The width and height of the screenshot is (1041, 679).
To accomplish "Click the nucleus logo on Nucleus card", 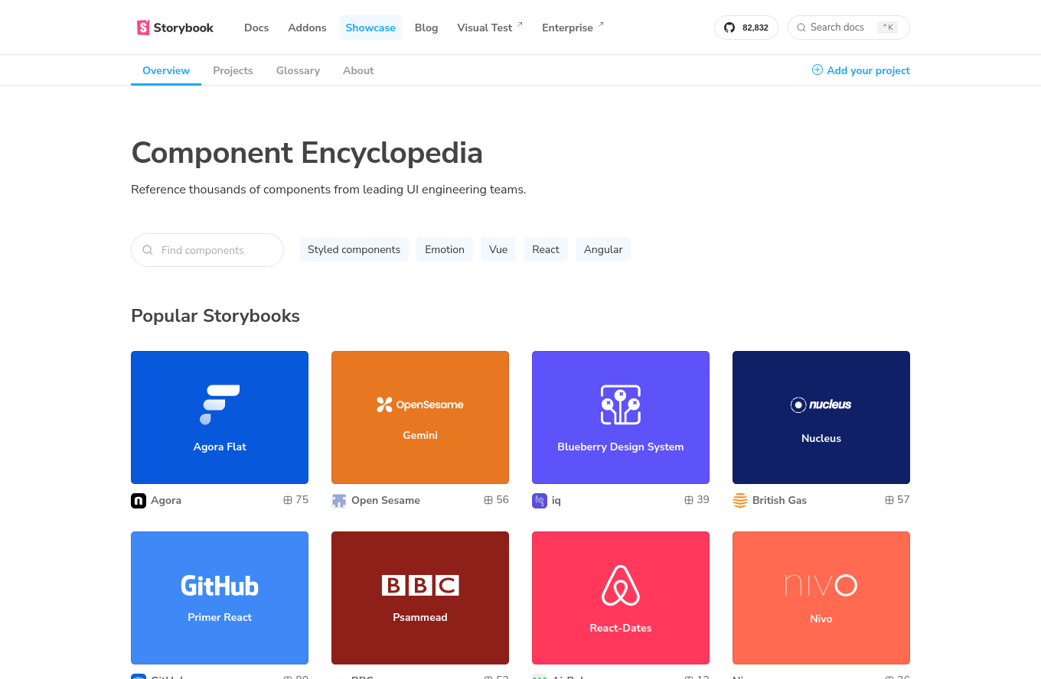I will coord(821,404).
